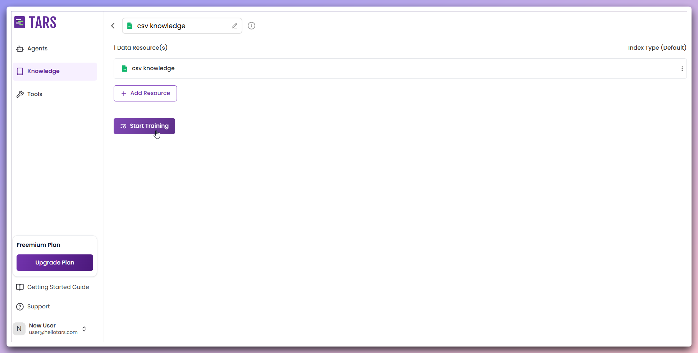
Task: Select the csv knowledge resource row
Action: 400,68
